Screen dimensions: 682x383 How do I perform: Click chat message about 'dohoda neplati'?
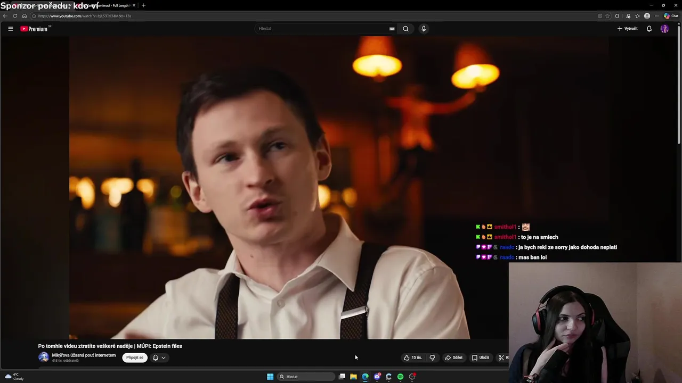pyautogui.click(x=567, y=247)
